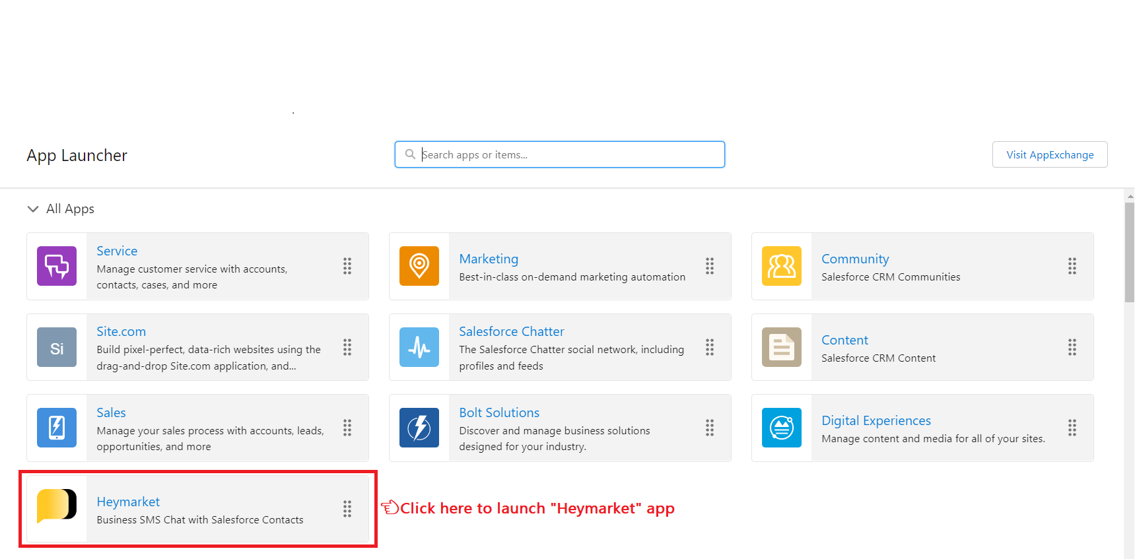Open the Bolt Solutions lightning icon
This screenshot has height=559, width=1135.
419,428
